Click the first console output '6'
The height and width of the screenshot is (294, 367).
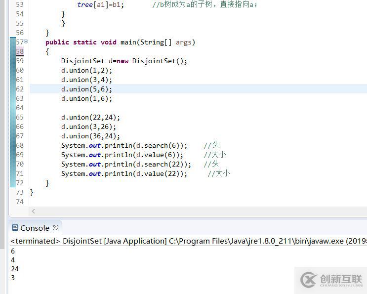(13, 251)
